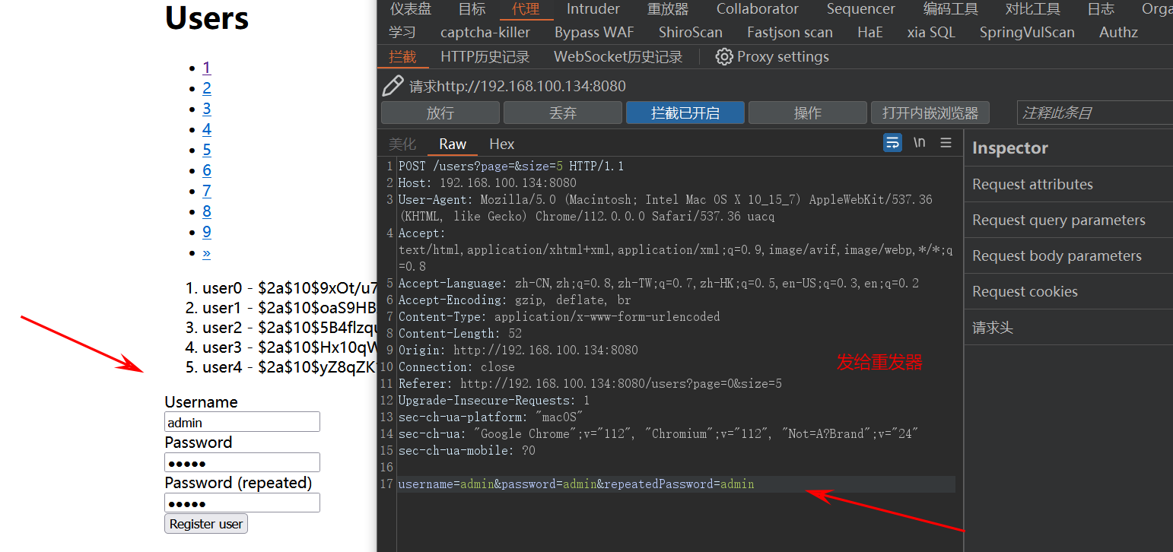
Task: Open the 操作 action menu button
Action: [x=808, y=113]
